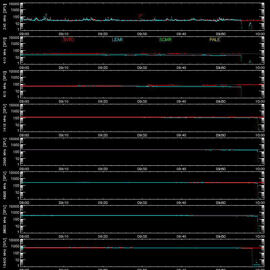Select the 2695 MHz [SFU] axis title
The height and width of the screenshot is (270, 270).
point(5,152)
